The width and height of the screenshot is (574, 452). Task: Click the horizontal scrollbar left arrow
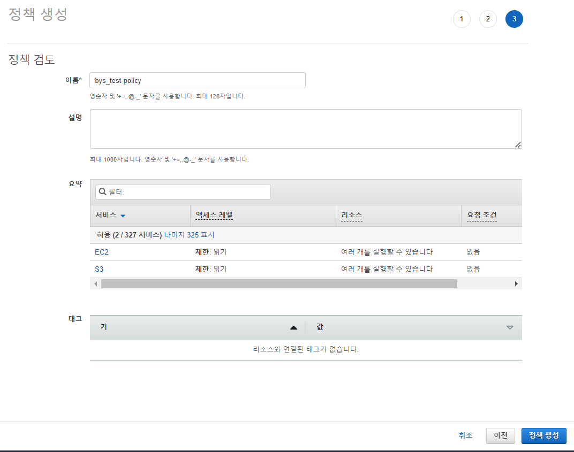pyautogui.click(x=95, y=284)
